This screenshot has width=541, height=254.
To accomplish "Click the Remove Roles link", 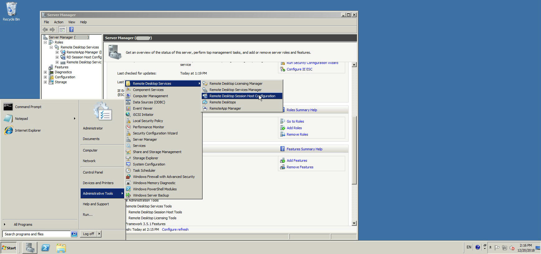I will point(297,134).
